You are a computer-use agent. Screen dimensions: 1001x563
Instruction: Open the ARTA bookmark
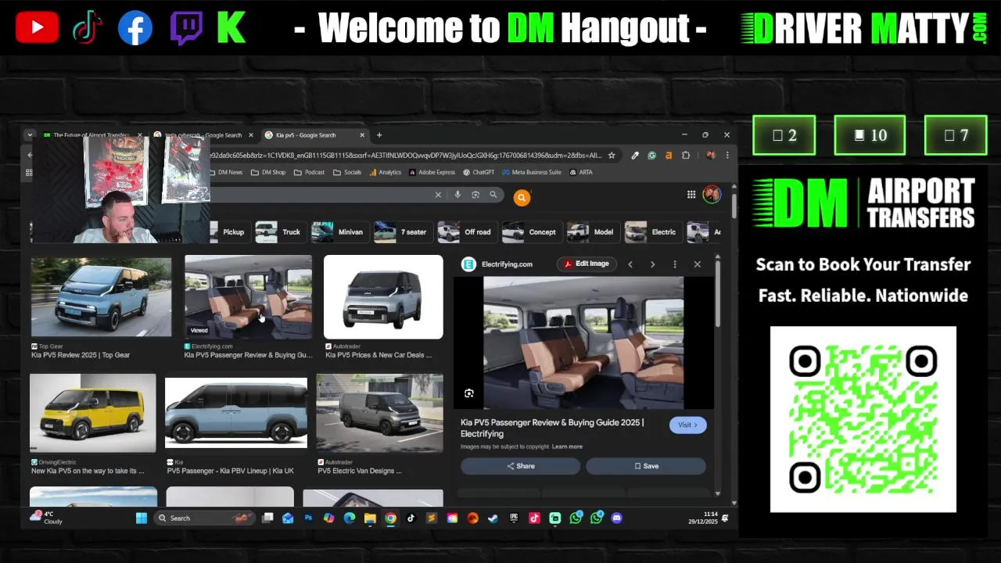[581, 172]
